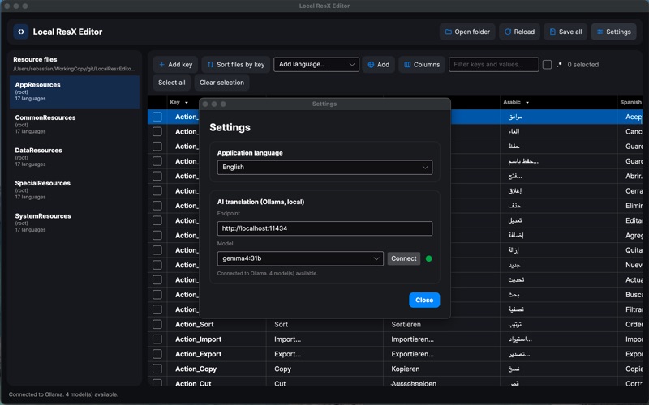649x405 pixels.
Task: Click the Arabic cell ترتيب in Action_Sort row
Action: tap(558, 325)
